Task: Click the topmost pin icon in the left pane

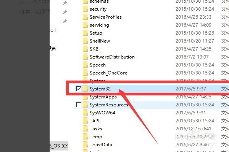Action: [x=65, y=4]
